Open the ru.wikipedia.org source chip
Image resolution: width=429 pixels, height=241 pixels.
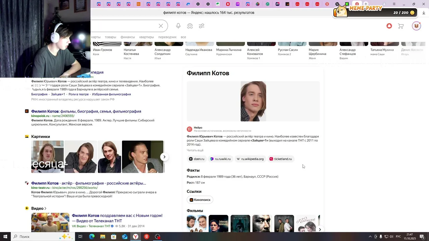tap(250, 159)
